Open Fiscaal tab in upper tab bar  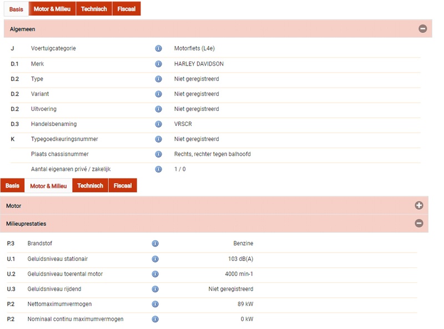tap(127, 9)
